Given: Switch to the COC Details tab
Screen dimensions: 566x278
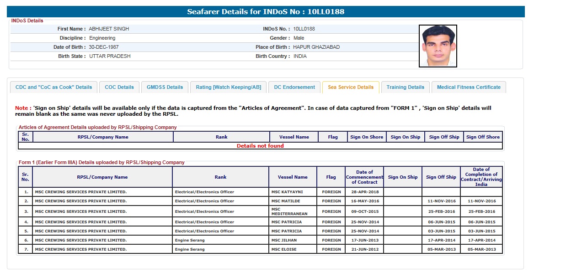Looking at the screenshot, I should pyautogui.click(x=119, y=87).
